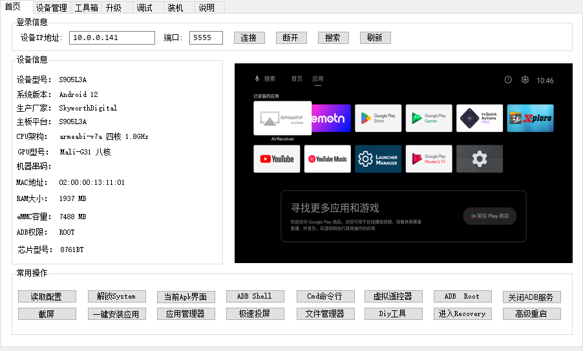Click the 1937 MB RAM value

(72, 198)
